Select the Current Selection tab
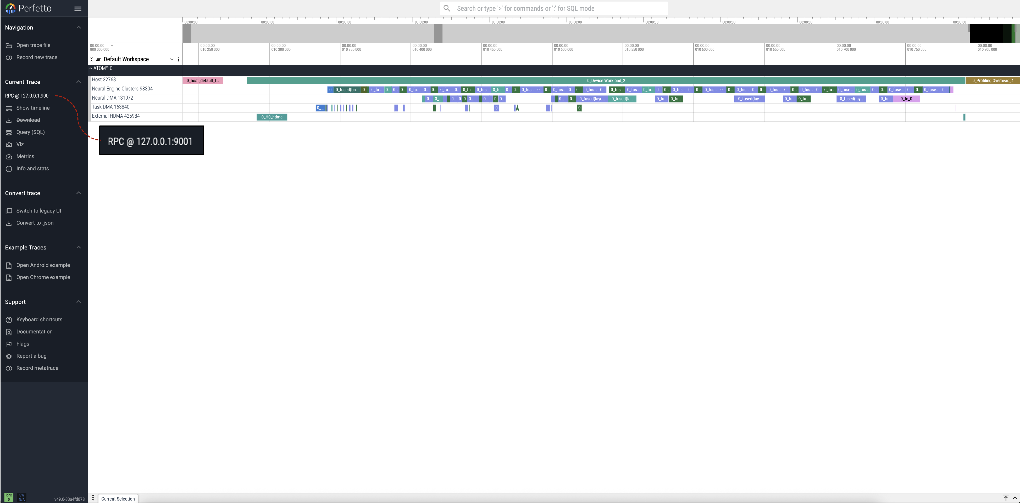This screenshot has height=503, width=1020. (118, 499)
